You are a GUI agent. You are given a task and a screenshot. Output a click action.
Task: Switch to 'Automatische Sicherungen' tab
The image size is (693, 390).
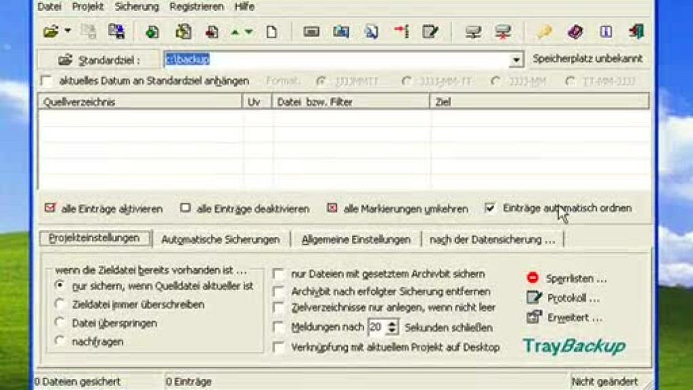coord(220,240)
